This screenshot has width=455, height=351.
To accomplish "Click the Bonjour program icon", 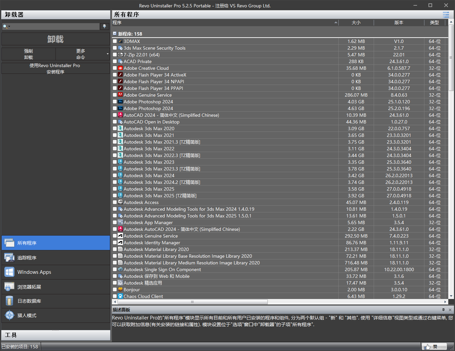I will (120, 290).
